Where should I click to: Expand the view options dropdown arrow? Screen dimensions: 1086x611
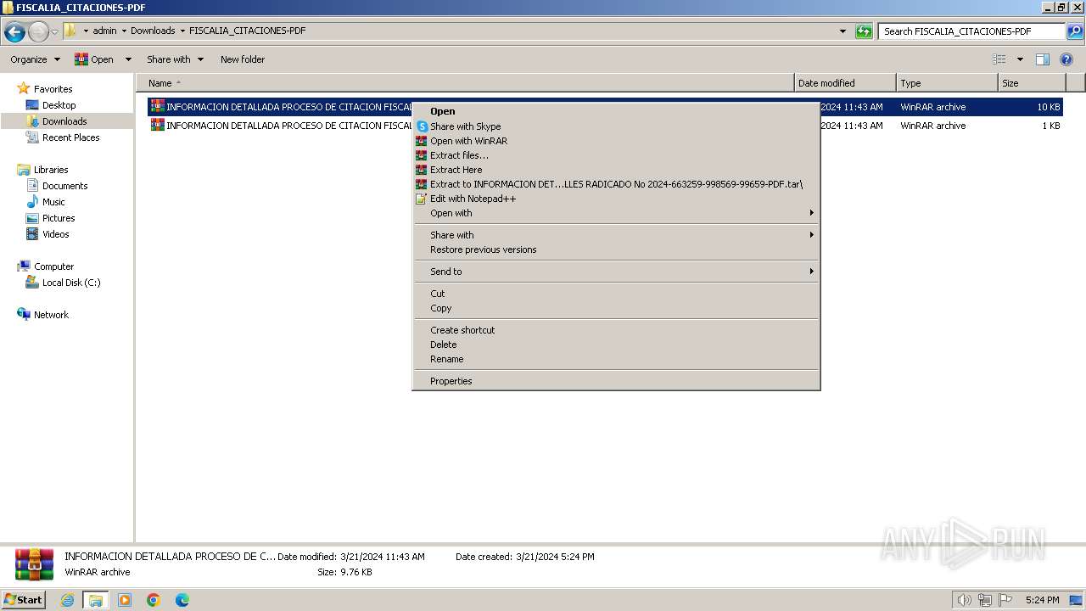click(1020, 59)
